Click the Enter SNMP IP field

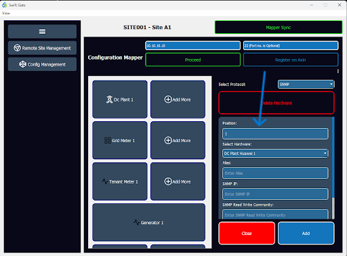coord(275,194)
